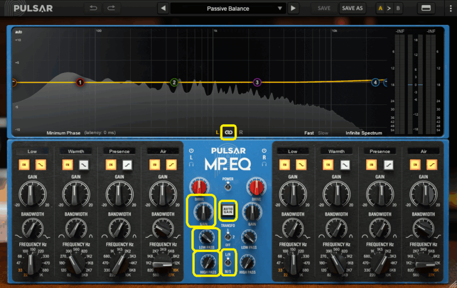Open the plugin view size icon

coord(425,8)
